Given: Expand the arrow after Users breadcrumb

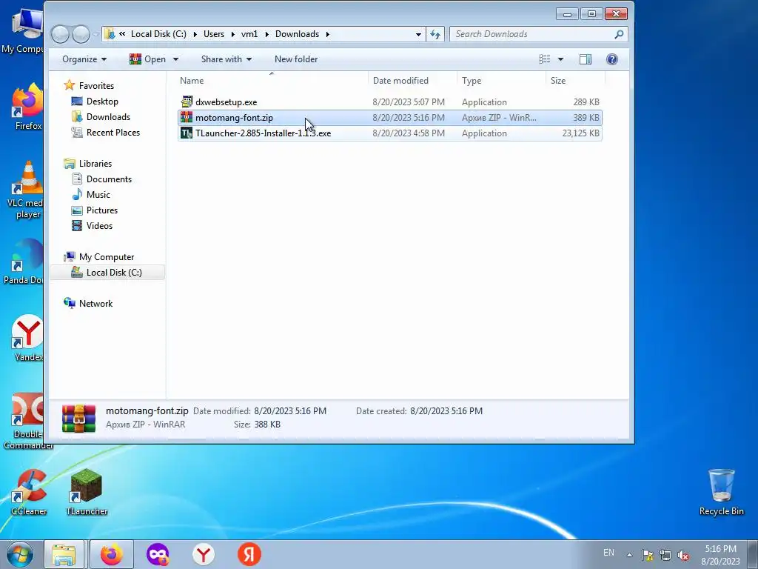Looking at the screenshot, I should click(232, 34).
